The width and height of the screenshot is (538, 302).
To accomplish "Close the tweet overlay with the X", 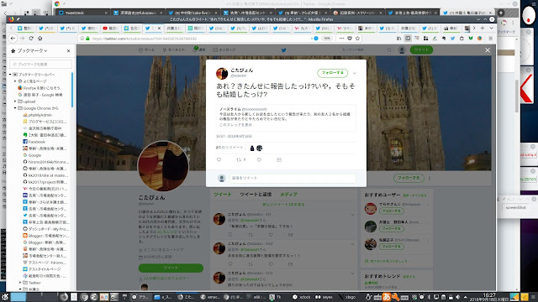I will pos(488,50).
